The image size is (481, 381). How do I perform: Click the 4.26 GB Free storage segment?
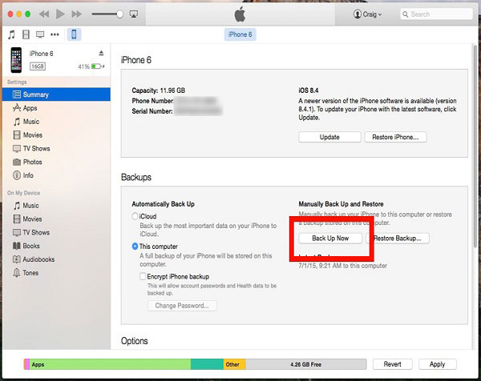(306, 364)
